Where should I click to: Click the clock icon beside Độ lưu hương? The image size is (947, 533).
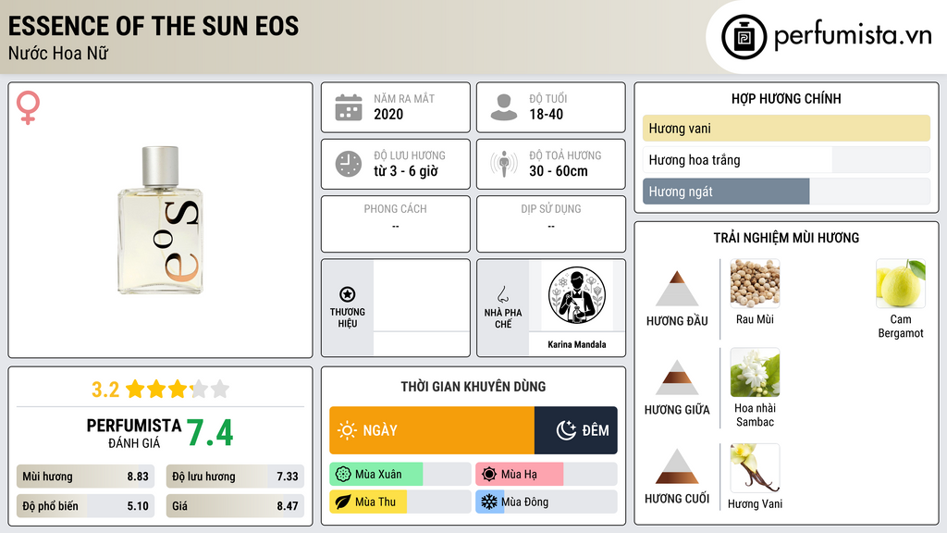349,164
